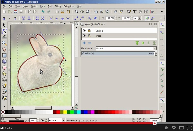Expand the current layer Trace dropdown
193x131 pixels.
[x=63, y=120]
